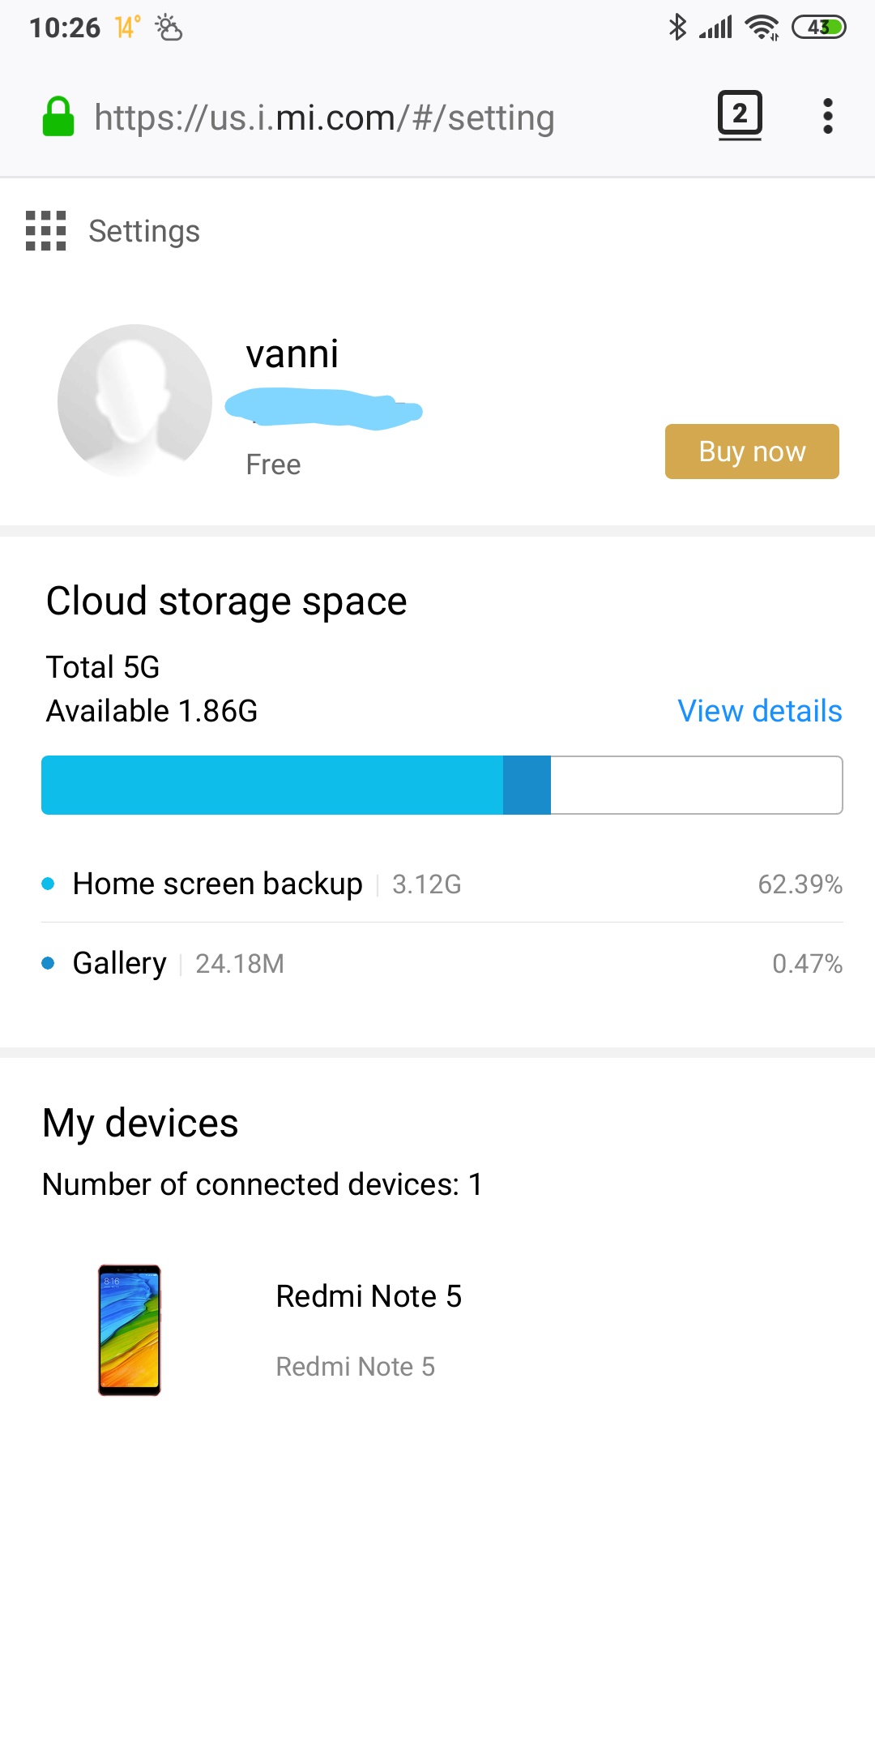The height and width of the screenshot is (1751, 875).
Task: Open the three-dot browser menu
Action: coord(827,117)
